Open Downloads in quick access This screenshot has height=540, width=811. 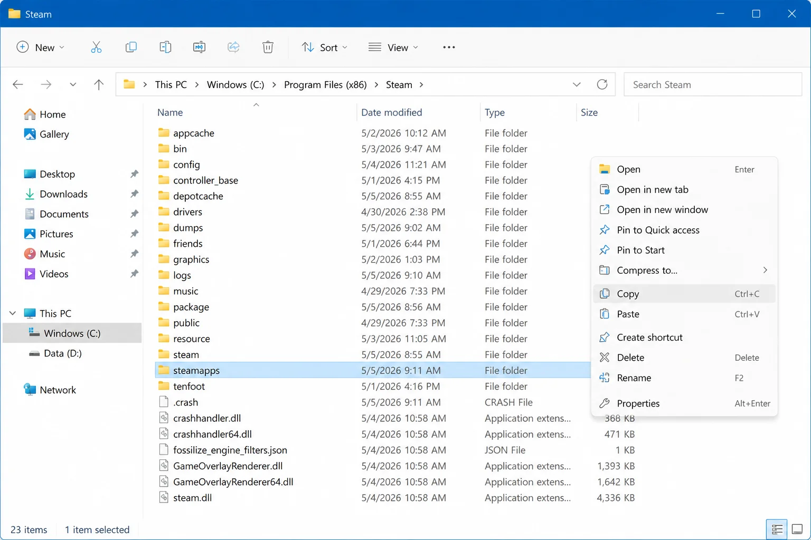tap(55, 194)
